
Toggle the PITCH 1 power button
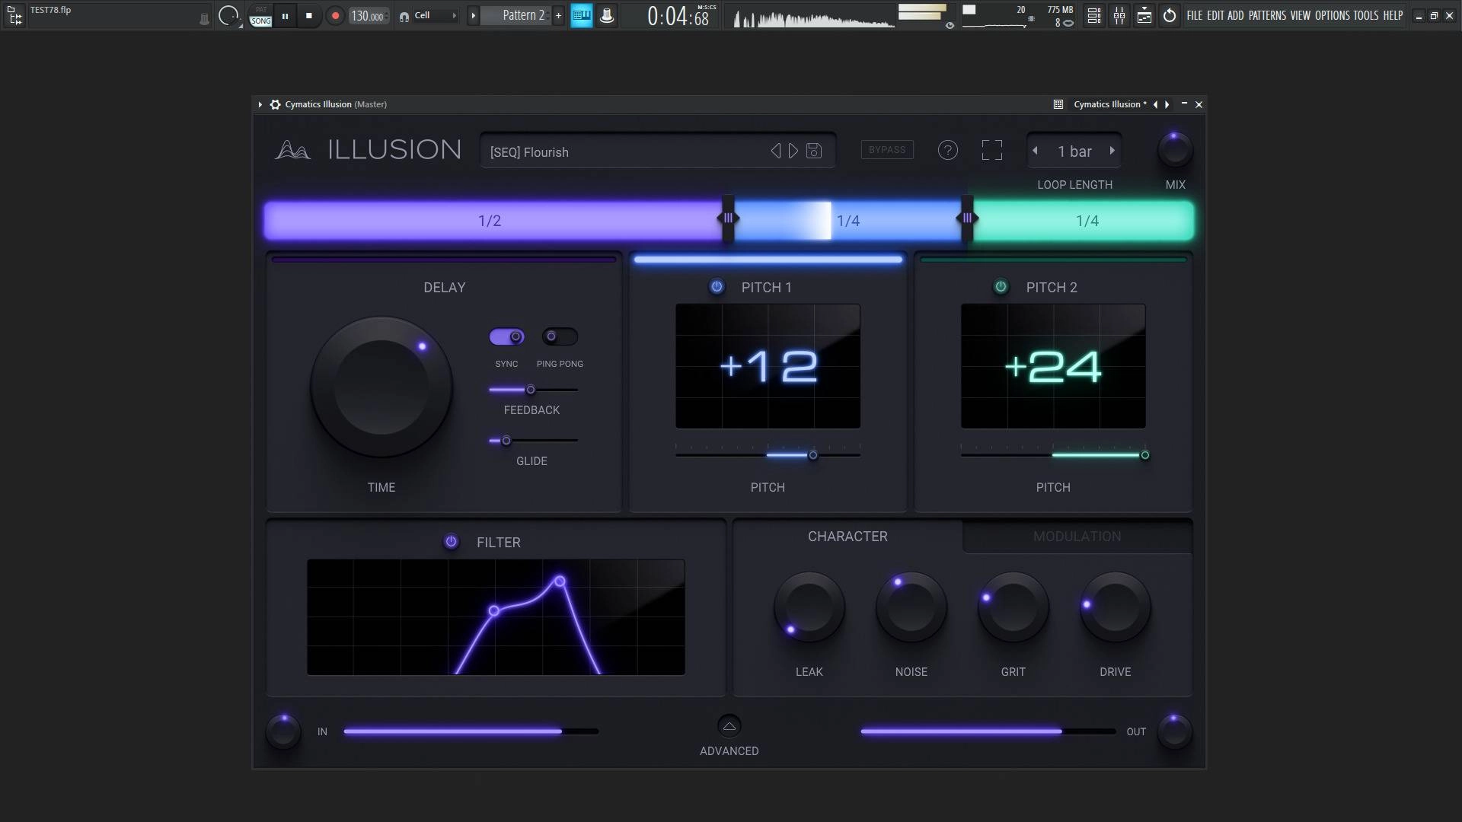click(717, 287)
